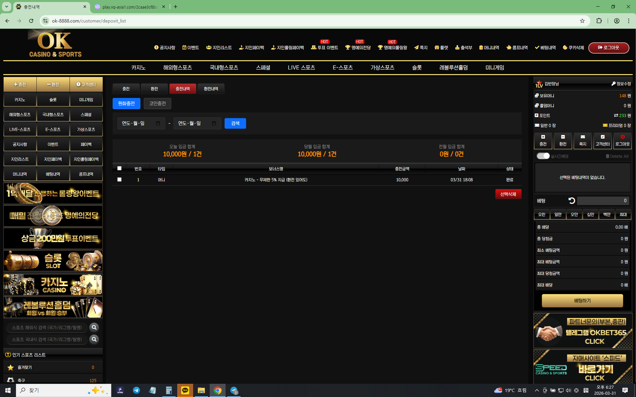Expand the browser tab search dropdown

pyautogui.click(x=6, y=7)
